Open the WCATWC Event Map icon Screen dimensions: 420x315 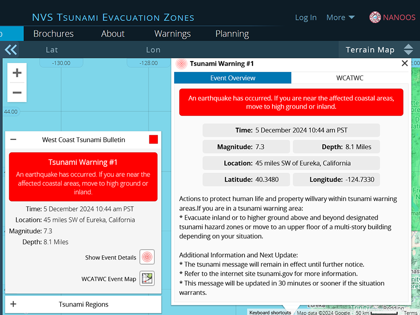click(147, 279)
